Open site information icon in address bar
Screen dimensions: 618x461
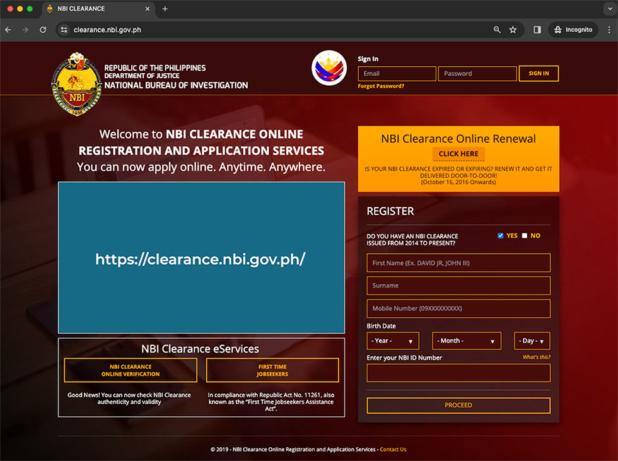pyautogui.click(x=64, y=30)
